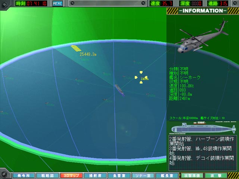Click the top-right corner bolt icon

click(235, 3)
